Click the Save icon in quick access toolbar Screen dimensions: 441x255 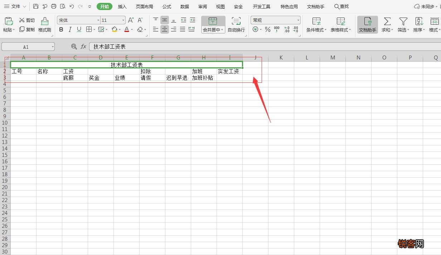[x=36, y=6]
